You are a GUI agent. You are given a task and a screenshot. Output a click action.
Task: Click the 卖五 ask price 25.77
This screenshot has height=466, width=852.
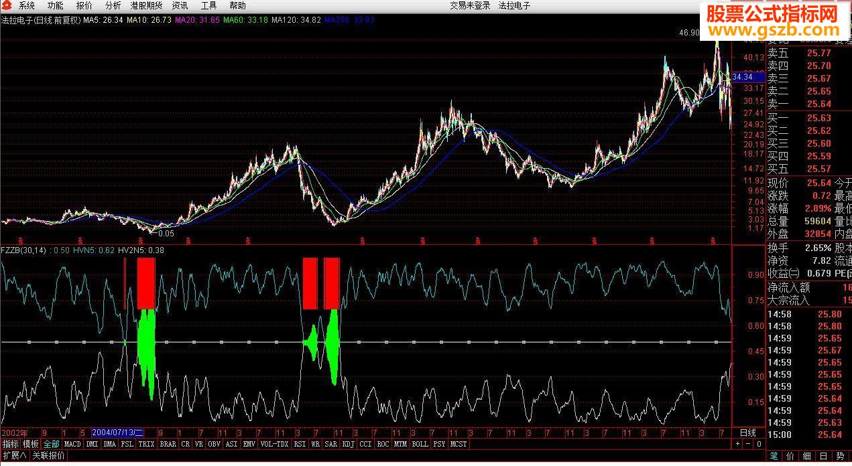click(x=818, y=53)
